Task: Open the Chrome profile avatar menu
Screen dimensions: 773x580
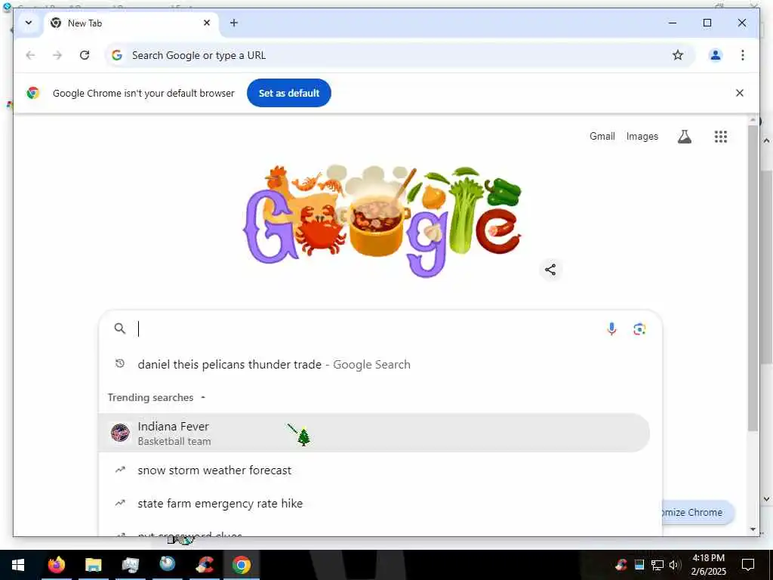Action: [x=716, y=55]
